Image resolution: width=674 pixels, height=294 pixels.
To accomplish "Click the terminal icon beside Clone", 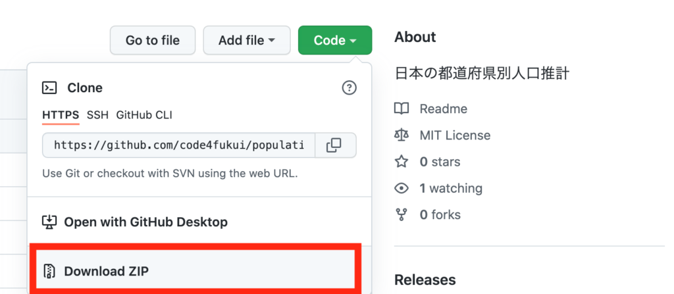I will (x=49, y=88).
